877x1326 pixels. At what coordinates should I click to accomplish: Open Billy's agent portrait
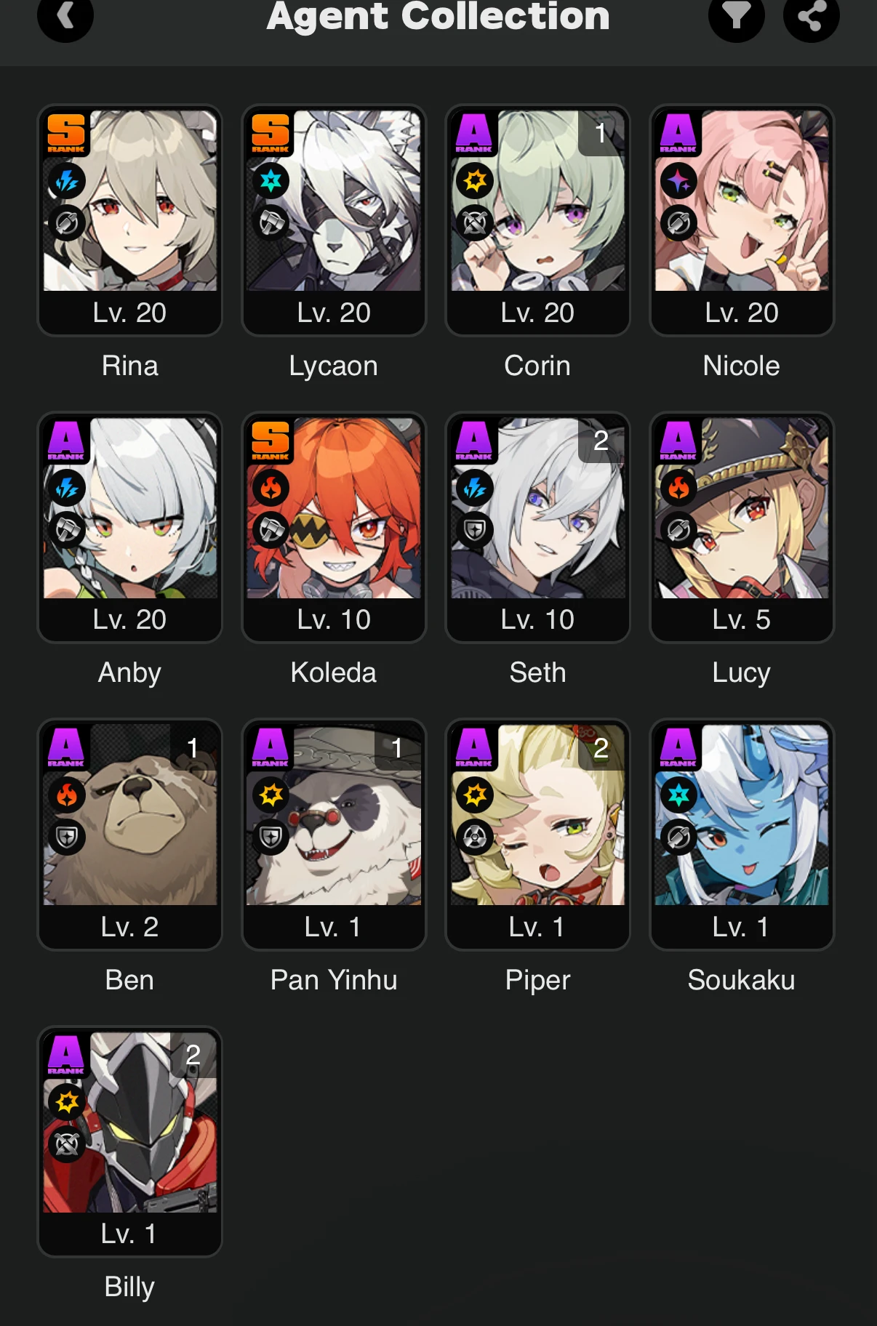coord(130,1122)
